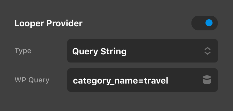Screen dimensions: 233x111
Task: Disable Looper Provider using its toggle
Action: click(205, 23)
